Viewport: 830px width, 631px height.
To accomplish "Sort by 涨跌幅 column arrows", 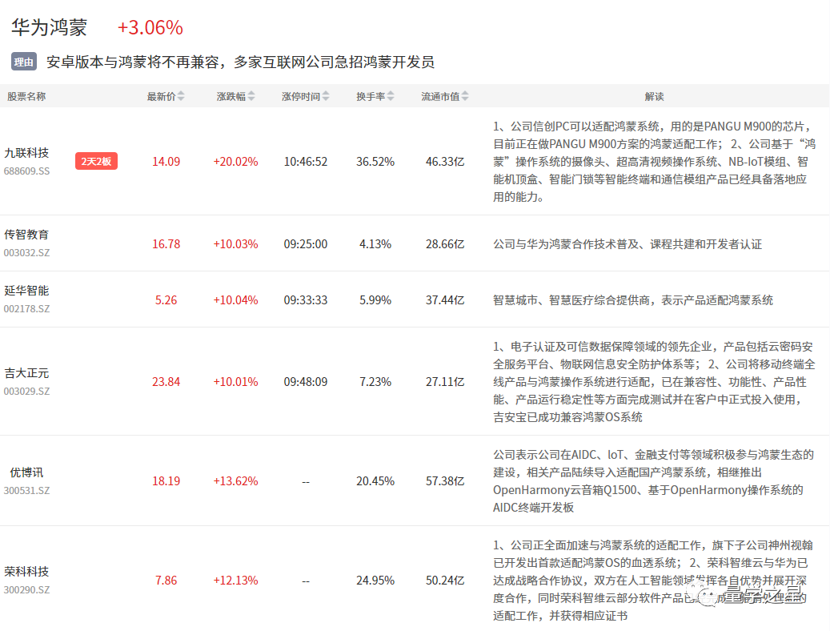I will pyautogui.click(x=251, y=96).
